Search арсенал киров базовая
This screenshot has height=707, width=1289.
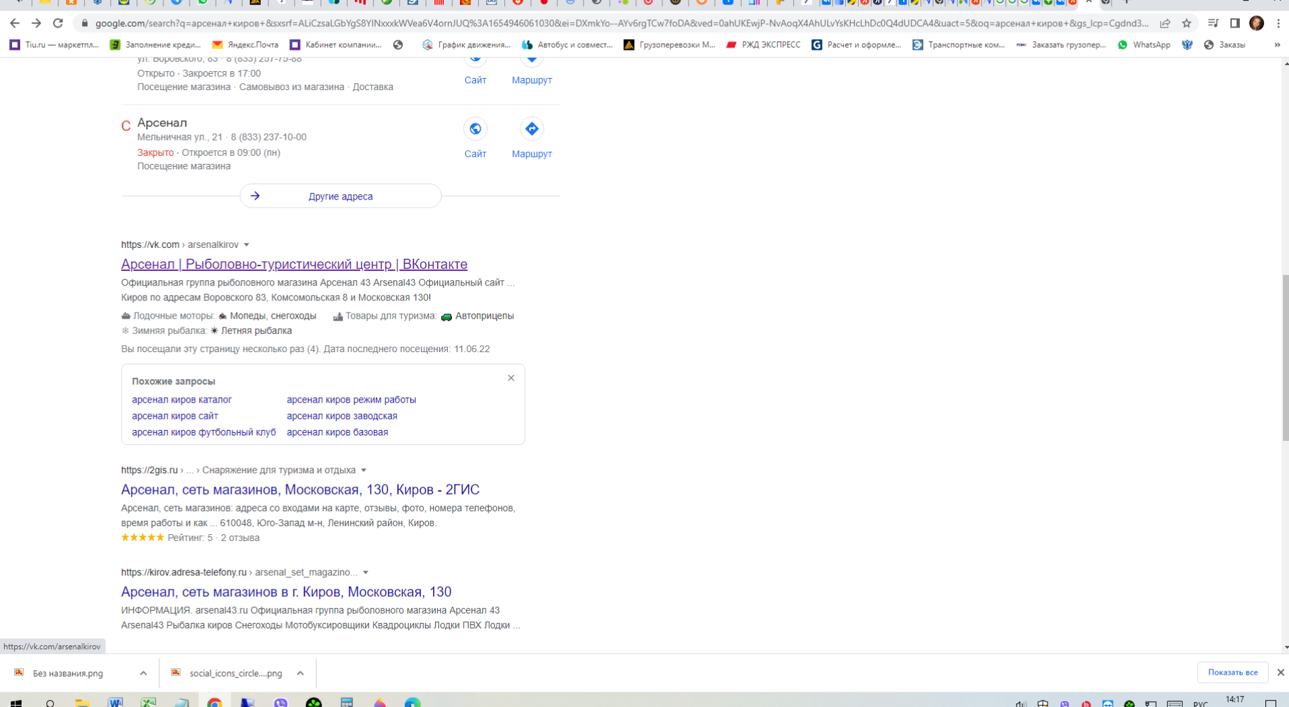[337, 432]
